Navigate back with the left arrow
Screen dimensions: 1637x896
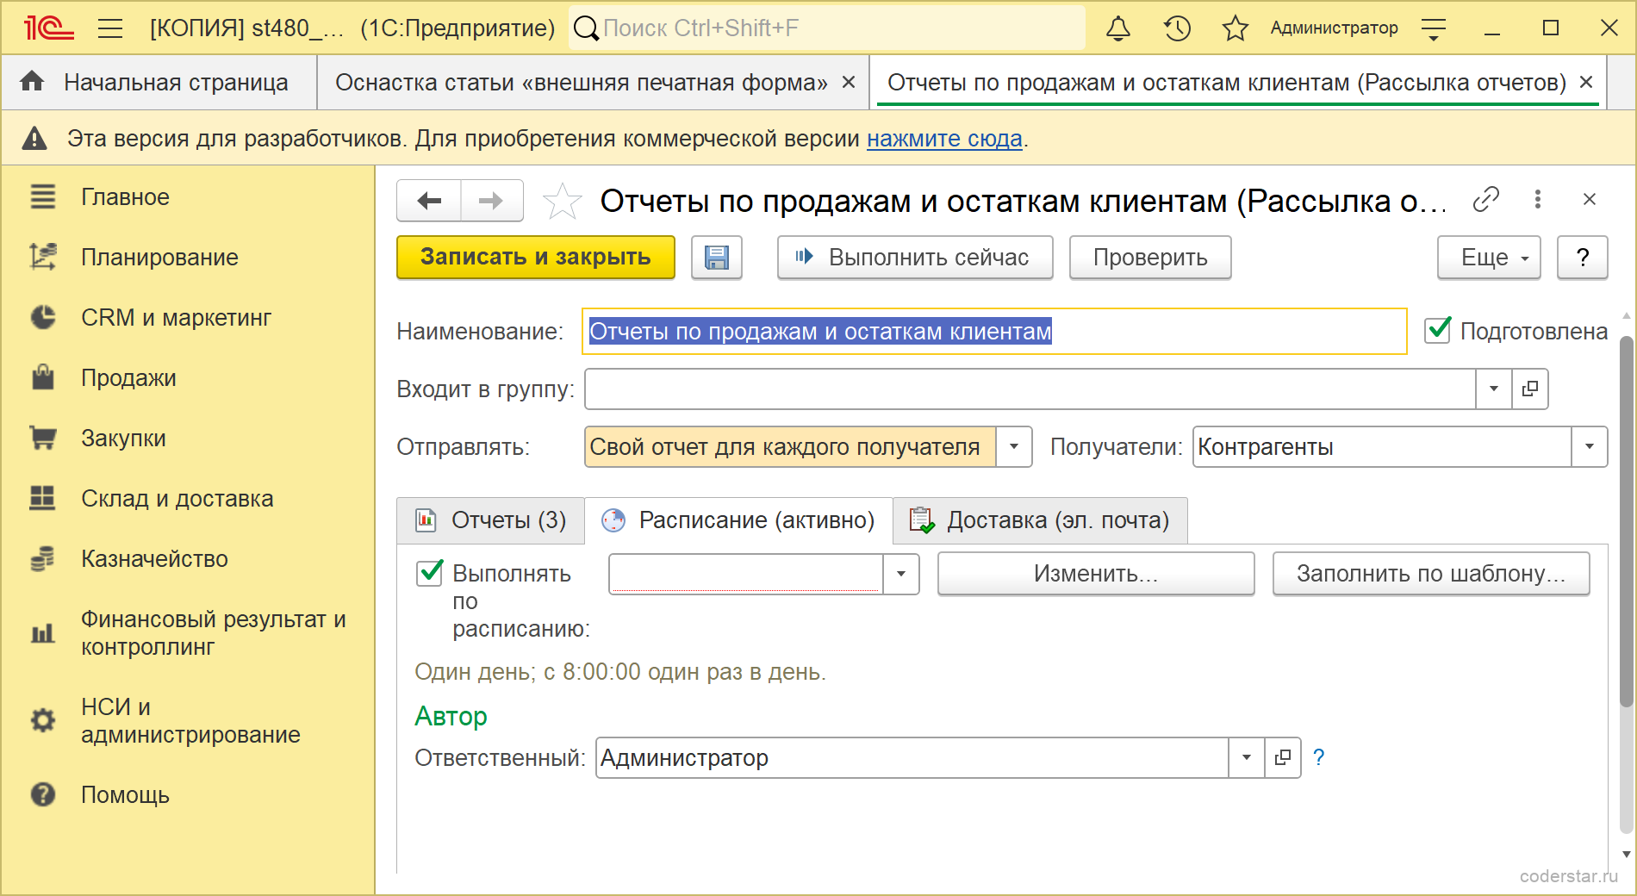(x=429, y=201)
